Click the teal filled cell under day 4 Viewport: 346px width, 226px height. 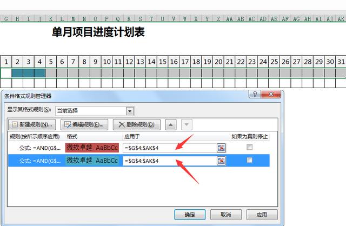(39, 73)
